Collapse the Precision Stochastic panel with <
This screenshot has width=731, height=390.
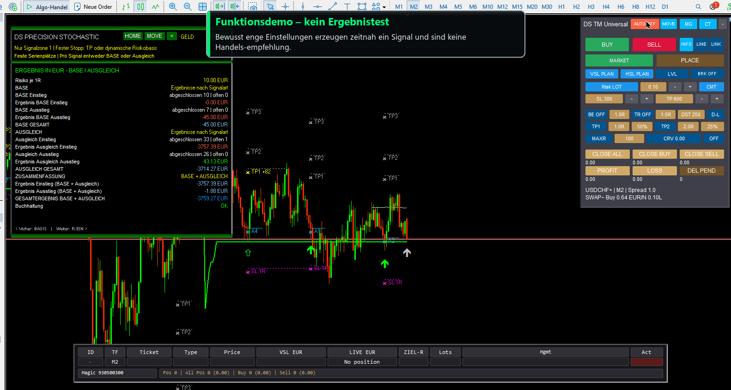[172, 36]
